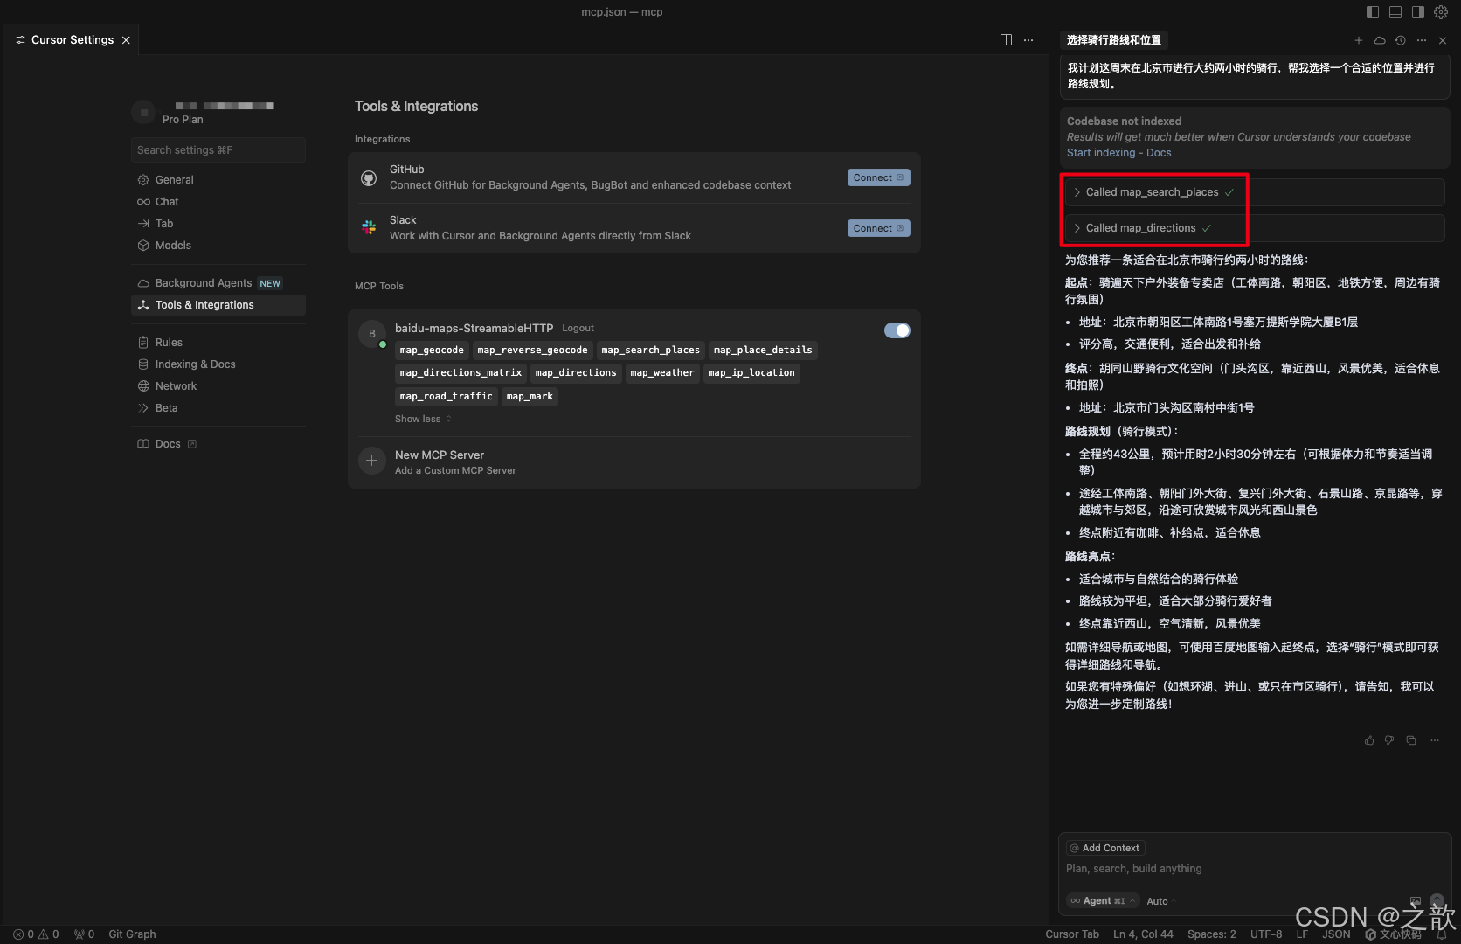Collapse tools list with Show less
Image resolution: width=1461 pixels, height=944 pixels.
423,420
